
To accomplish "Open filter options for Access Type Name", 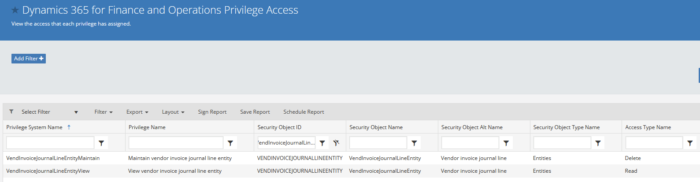I will (x=690, y=143).
